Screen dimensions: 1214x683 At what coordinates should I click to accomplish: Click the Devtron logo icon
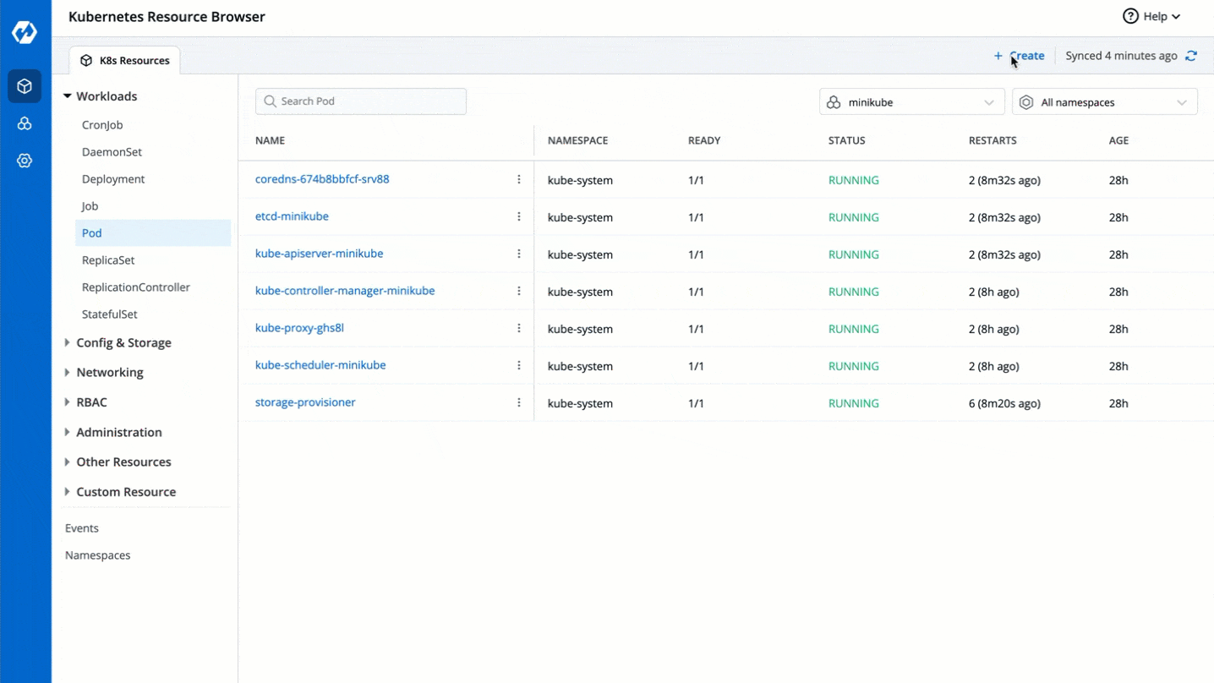click(25, 32)
